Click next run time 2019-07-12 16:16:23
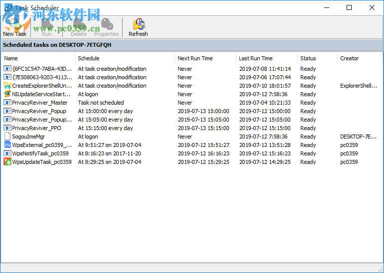The height and width of the screenshot is (273, 384). click(x=203, y=153)
